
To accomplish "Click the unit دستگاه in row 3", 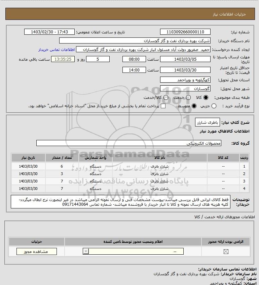I will tap(96, 181).
